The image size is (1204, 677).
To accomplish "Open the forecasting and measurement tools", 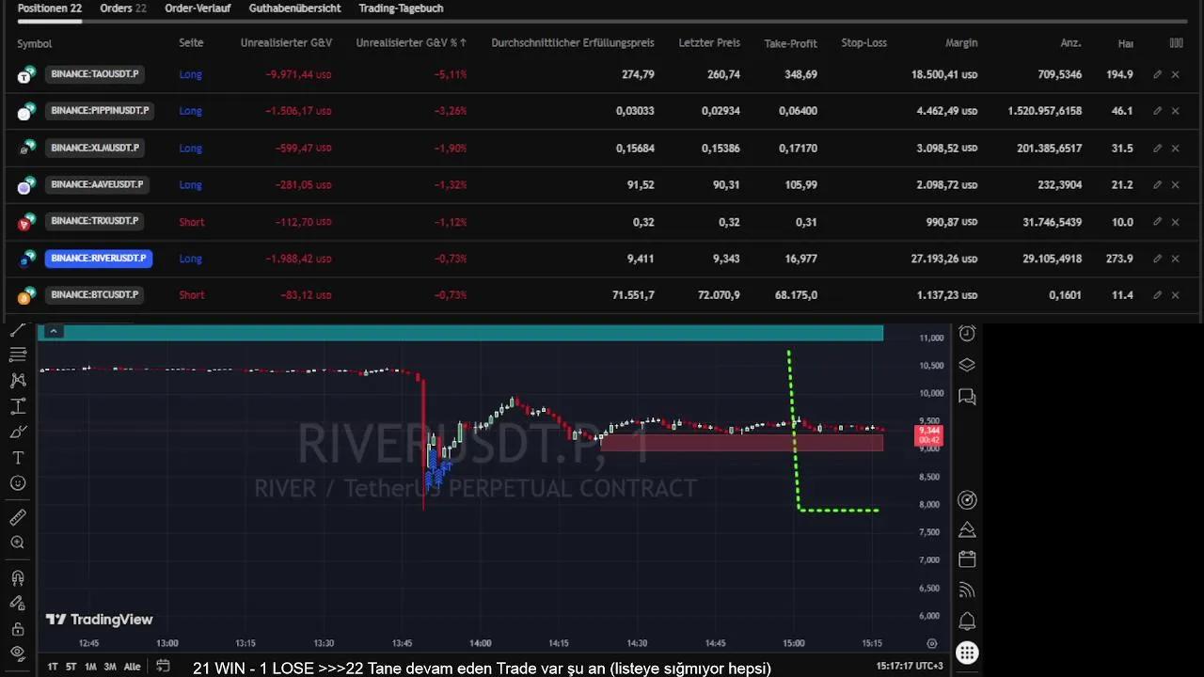I will 18,407.
